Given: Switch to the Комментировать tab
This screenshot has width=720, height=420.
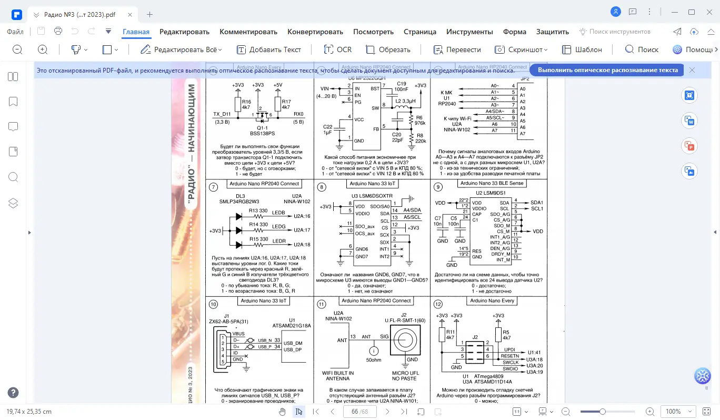Looking at the screenshot, I should [248, 32].
